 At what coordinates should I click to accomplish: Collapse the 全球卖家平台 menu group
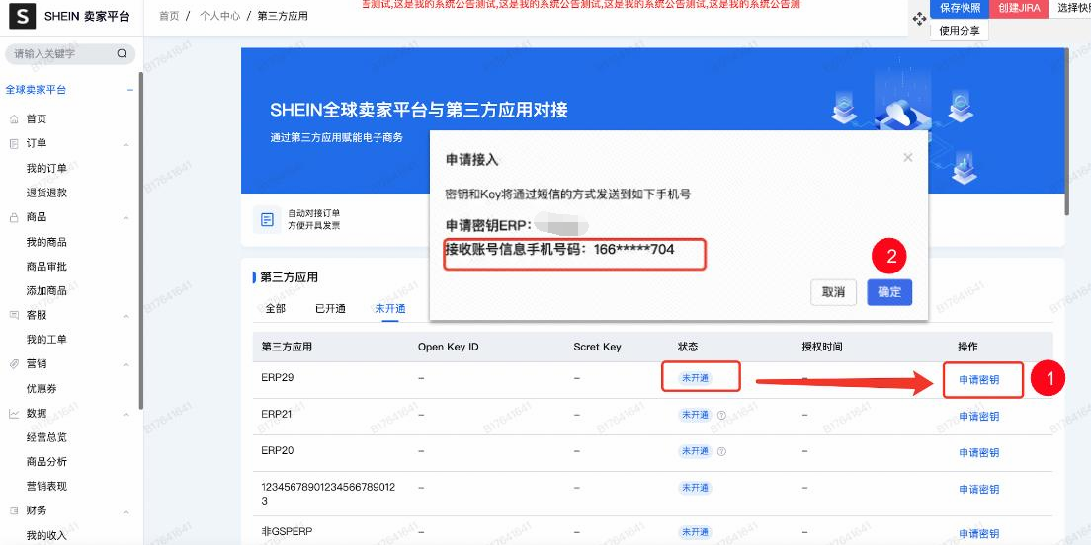(x=130, y=90)
